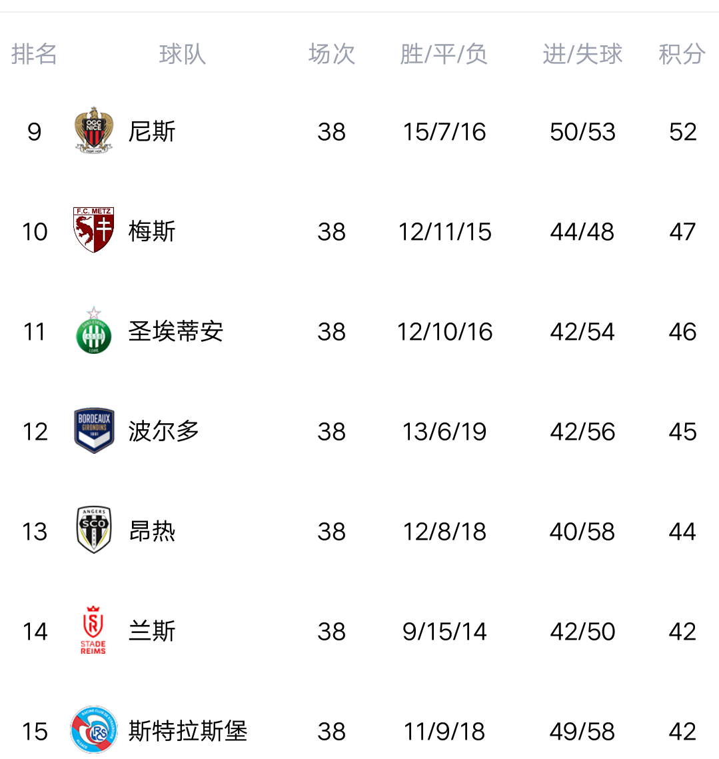Tap 兰斯's 42 points value
Image resolution: width=719 pixels, height=759 pixels.
tap(682, 632)
